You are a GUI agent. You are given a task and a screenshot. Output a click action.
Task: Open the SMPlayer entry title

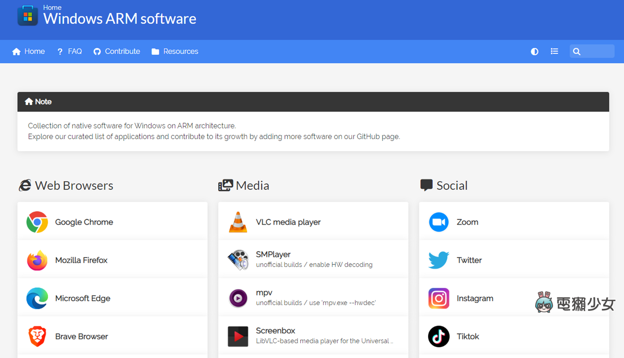(x=273, y=254)
